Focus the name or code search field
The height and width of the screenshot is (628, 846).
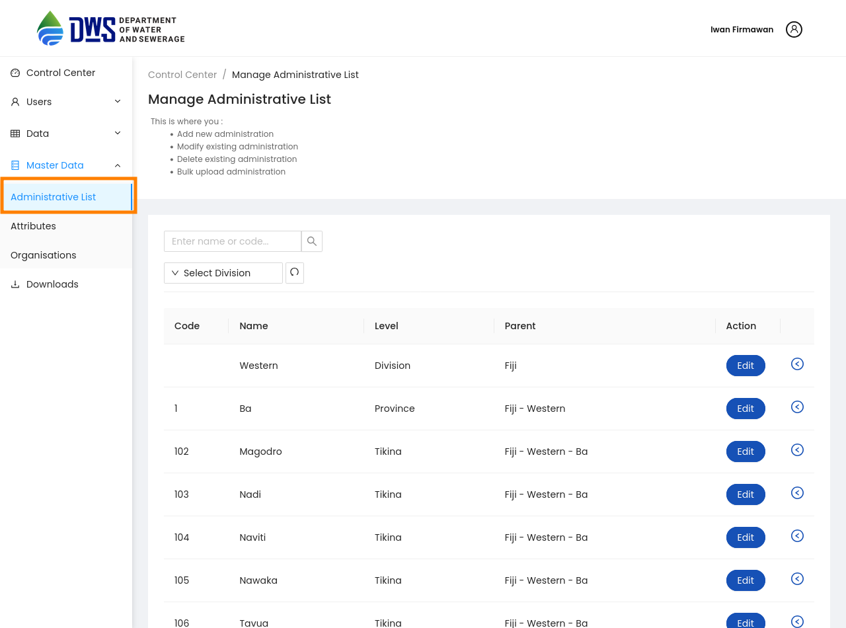click(x=233, y=241)
